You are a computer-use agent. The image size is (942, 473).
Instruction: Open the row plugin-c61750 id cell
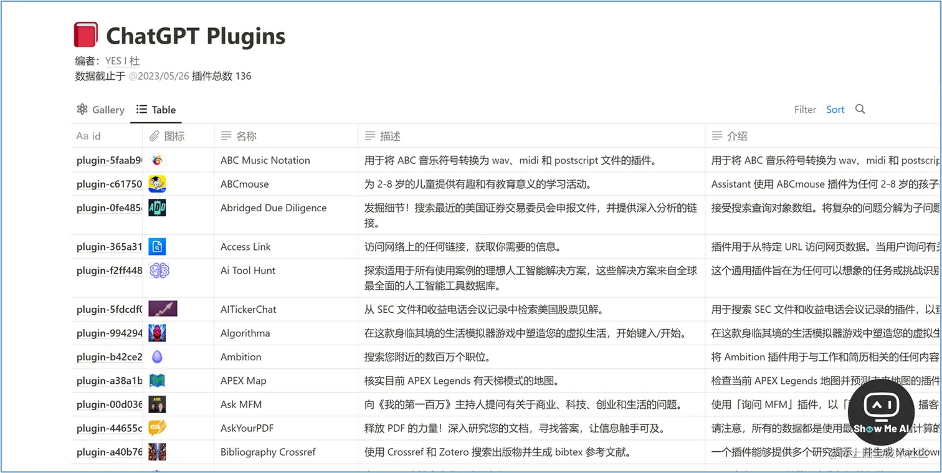pyautogui.click(x=107, y=184)
